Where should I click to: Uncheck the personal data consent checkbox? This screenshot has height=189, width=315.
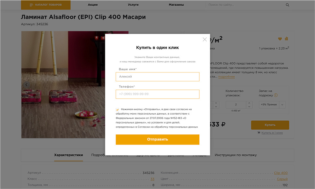[117, 109]
